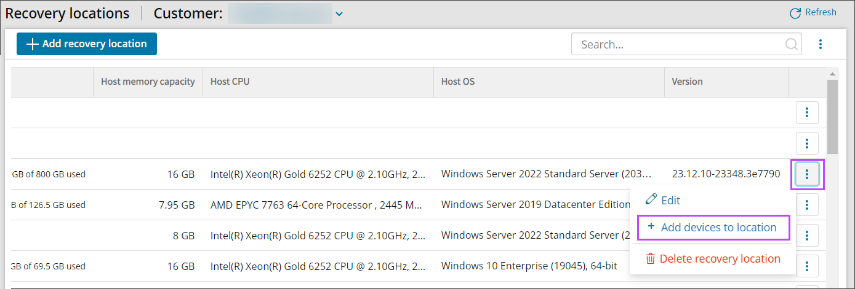
Task: Open actions menu for the 8 GB row
Action: (807, 236)
